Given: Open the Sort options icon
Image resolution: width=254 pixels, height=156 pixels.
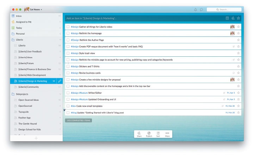Looking at the screenshot, I should point(158,134).
